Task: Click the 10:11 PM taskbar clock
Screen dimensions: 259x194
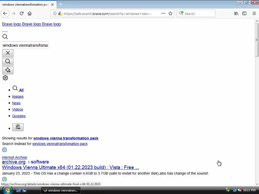Action: (x=249, y=190)
